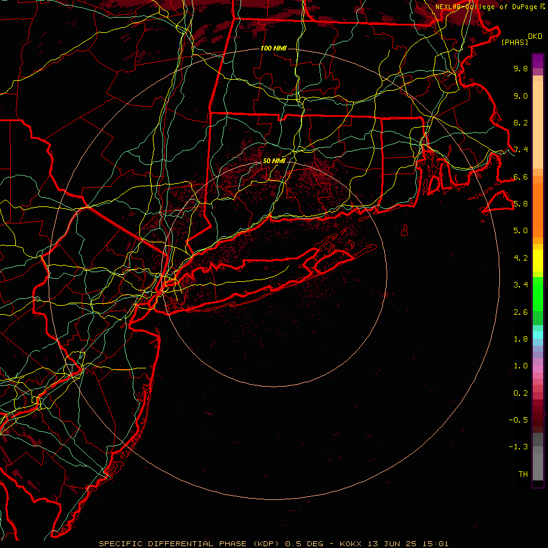Select the -1.3 value on the scale

[x=518, y=447]
